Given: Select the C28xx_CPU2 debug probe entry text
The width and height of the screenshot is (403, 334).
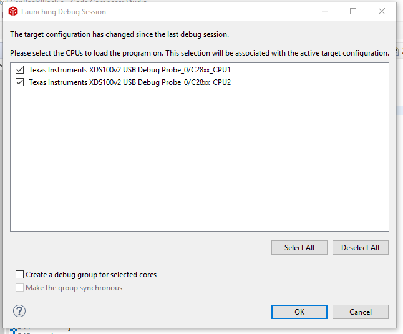Looking at the screenshot, I should (x=130, y=82).
